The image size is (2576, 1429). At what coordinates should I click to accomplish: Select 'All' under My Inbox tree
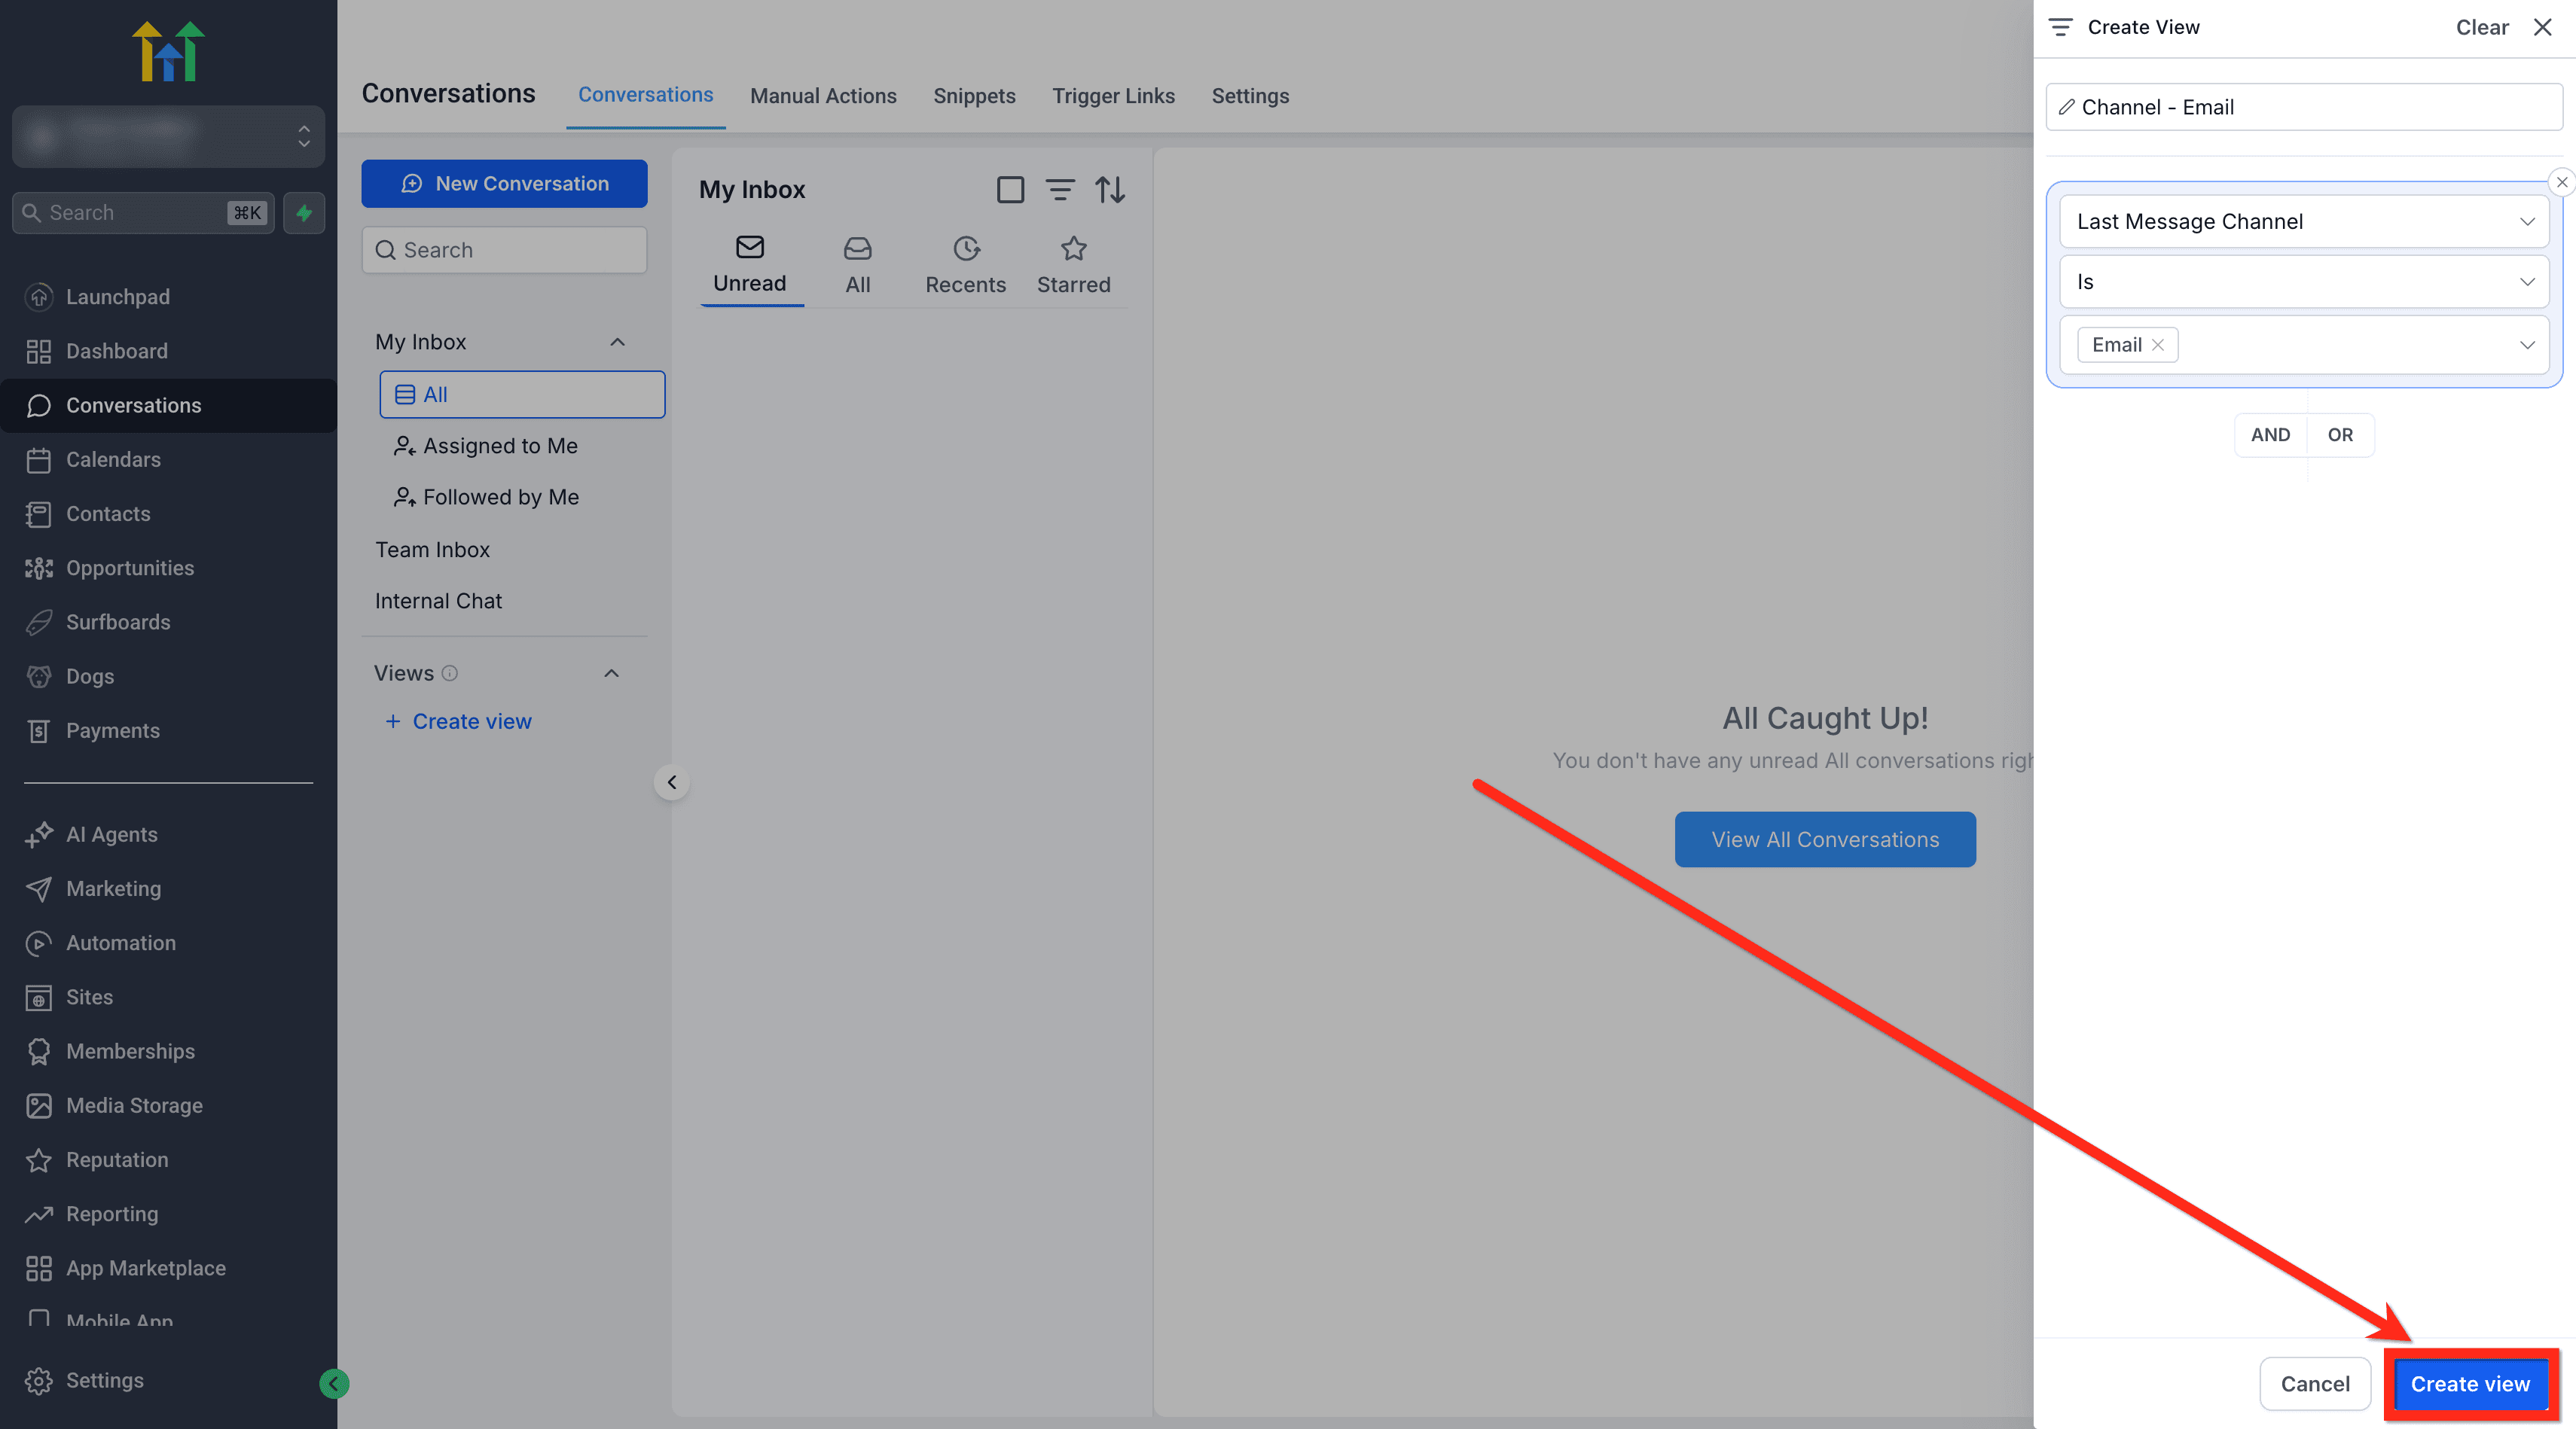[522, 395]
